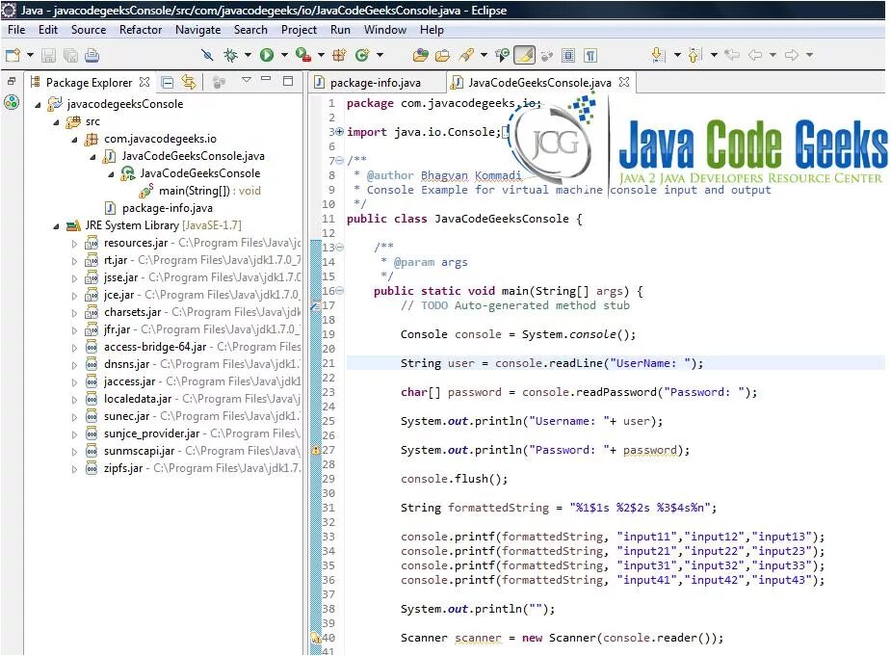
Task: Open the Search toolbar dropdown arrow
Action: 484,55
